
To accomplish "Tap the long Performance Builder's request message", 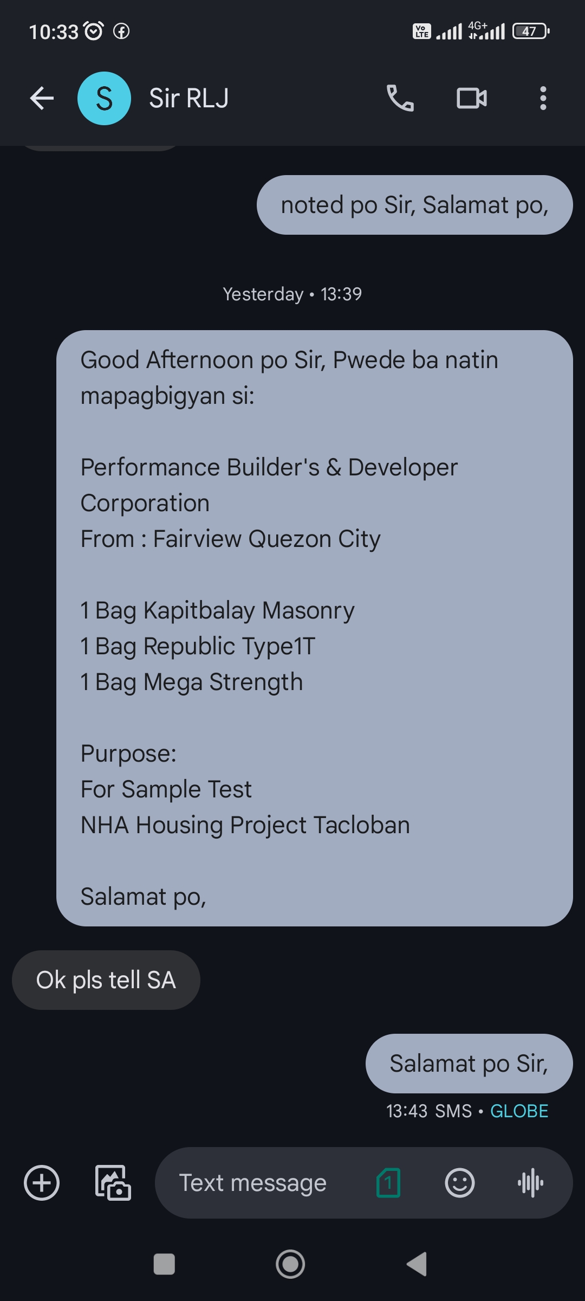I will pos(314,628).
